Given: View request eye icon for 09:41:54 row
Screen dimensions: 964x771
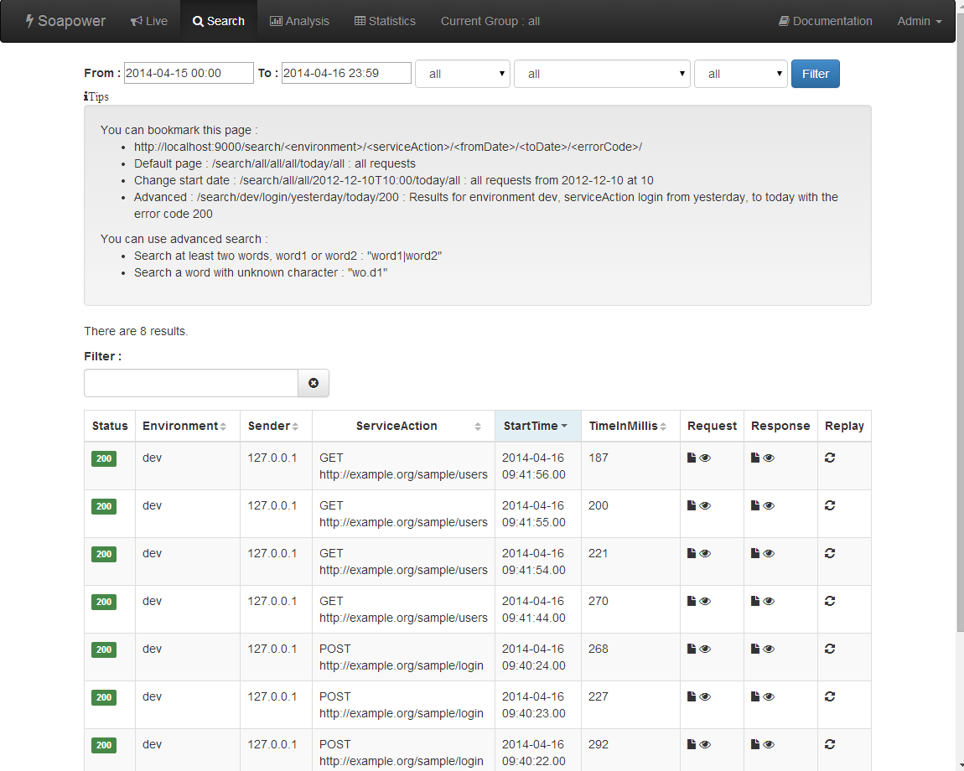Looking at the screenshot, I should (x=705, y=553).
